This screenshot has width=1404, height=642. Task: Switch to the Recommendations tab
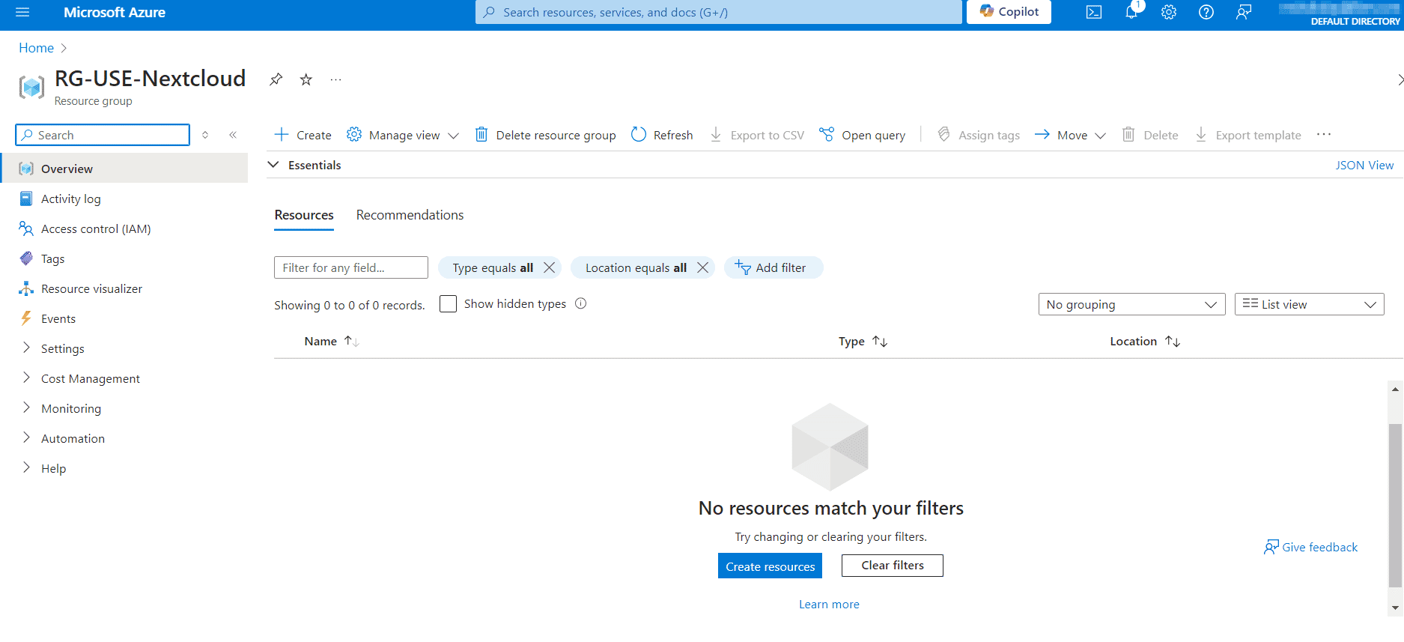[x=410, y=215]
